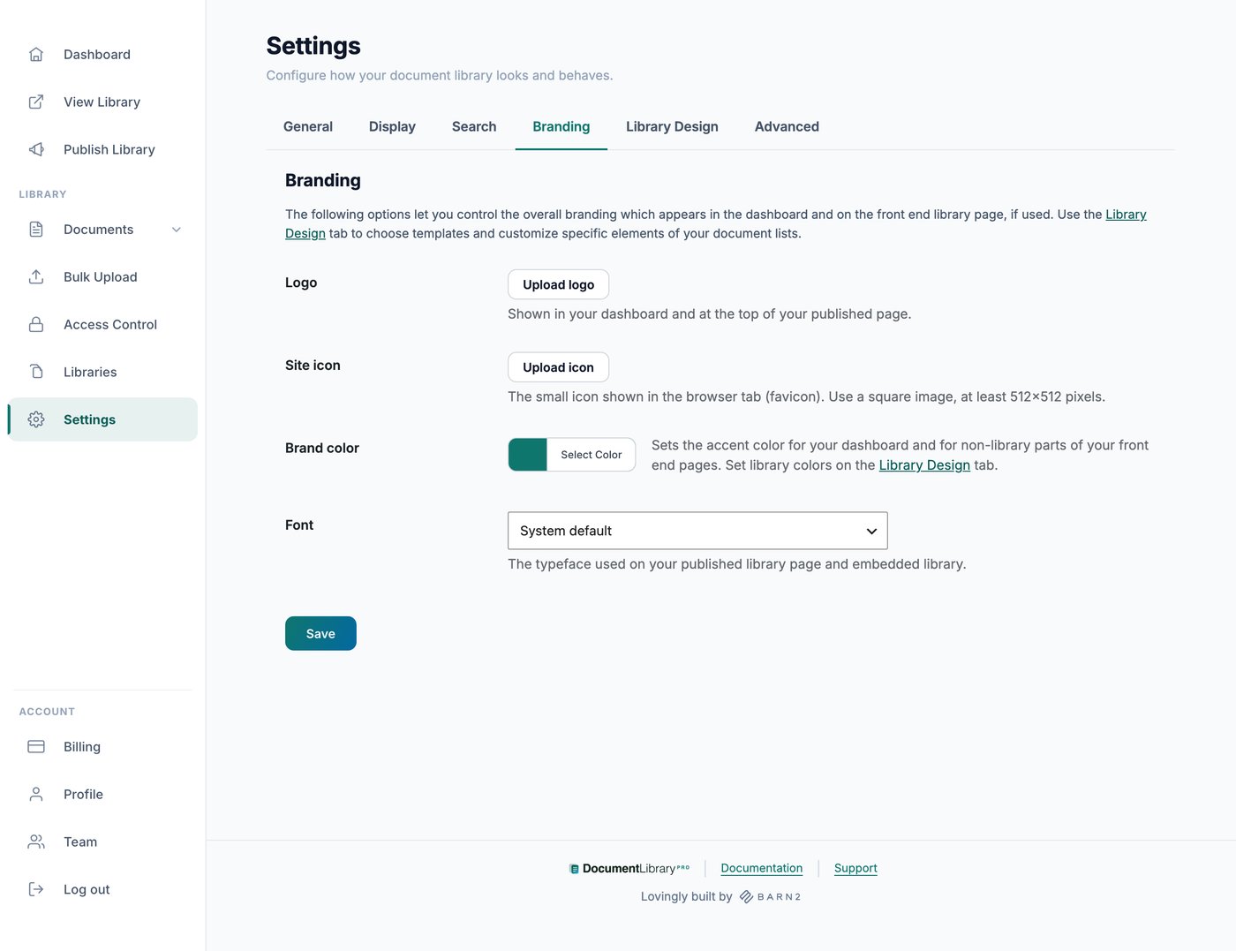Click the 'Brand color' field label
Image resolution: width=1236 pixels, height=951 pixels.
click(322, 449)
